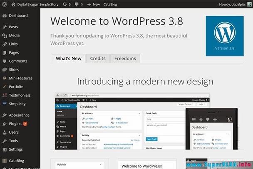
Task: Click the Settings icon in sidebar
Action: coord(5,149)
